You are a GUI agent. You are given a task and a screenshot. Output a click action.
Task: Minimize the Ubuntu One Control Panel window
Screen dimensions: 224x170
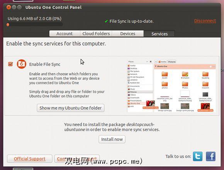(14, 7)
